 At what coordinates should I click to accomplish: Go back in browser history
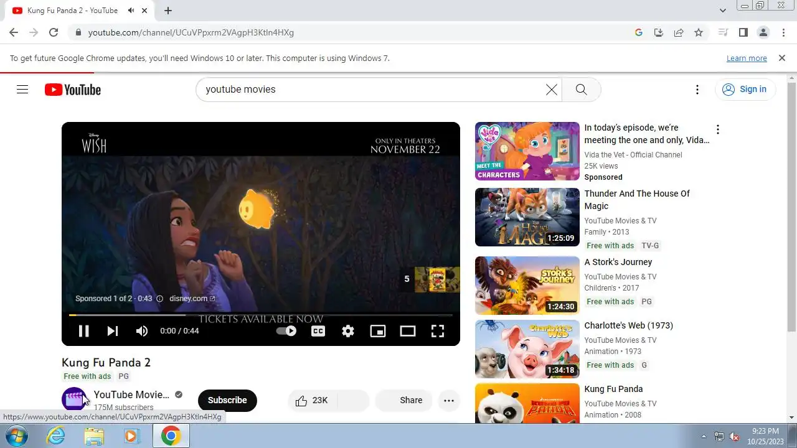coord(14,32)
